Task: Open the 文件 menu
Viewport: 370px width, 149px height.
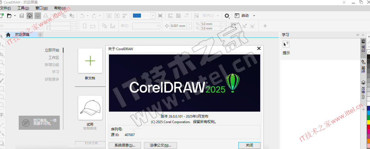Action: (x=5, y=8)
